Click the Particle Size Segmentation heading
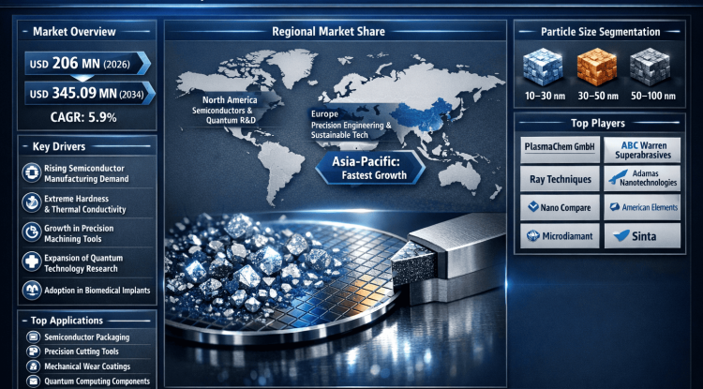The image size is (703, 389). pos(600,32)
